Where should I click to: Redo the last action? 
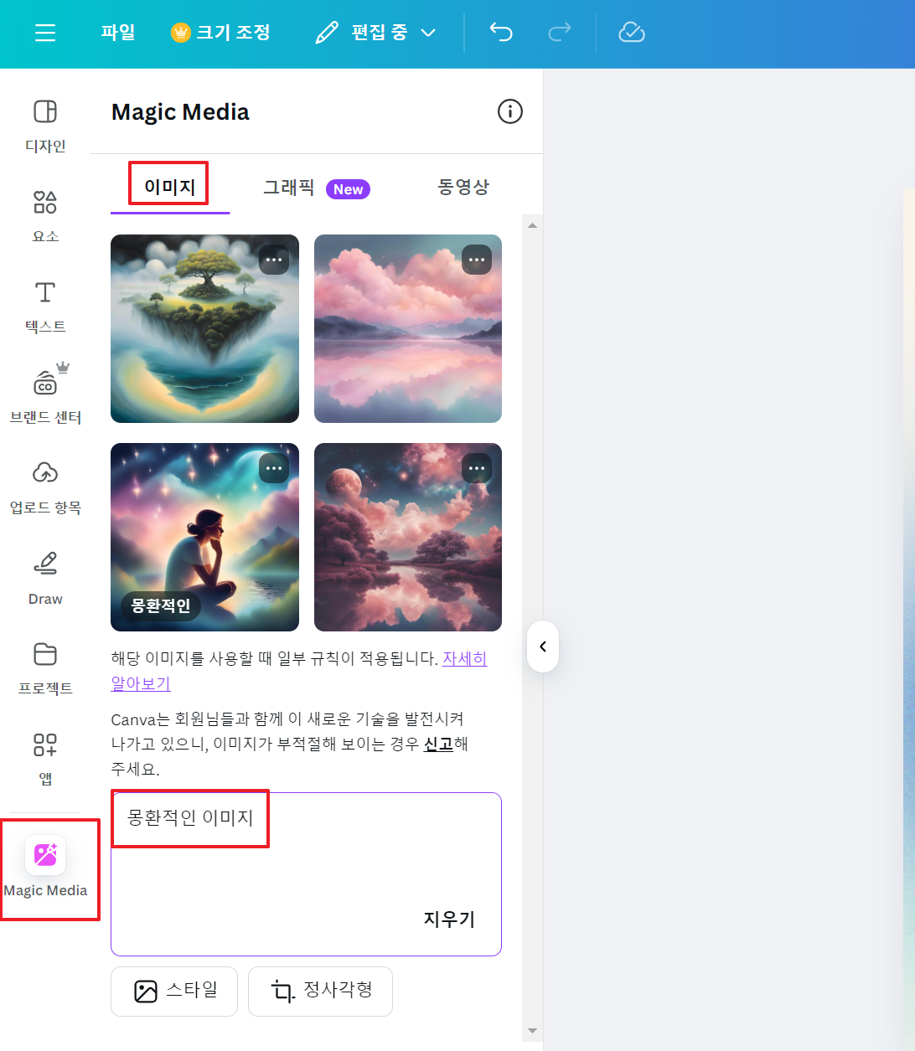pos(560,33)
